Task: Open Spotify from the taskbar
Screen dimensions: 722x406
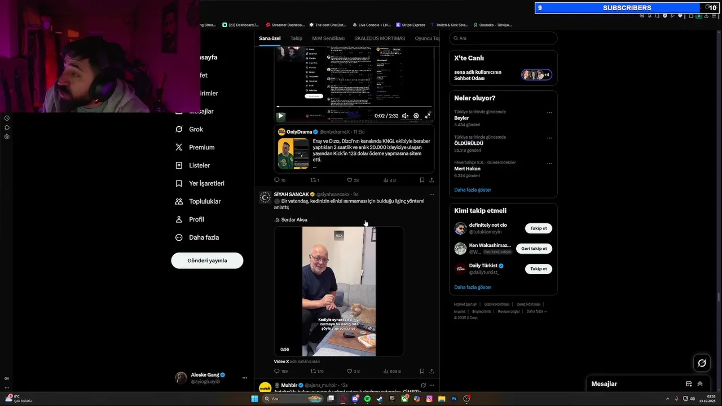Action: pyautogui.click(x=367, y=399)
